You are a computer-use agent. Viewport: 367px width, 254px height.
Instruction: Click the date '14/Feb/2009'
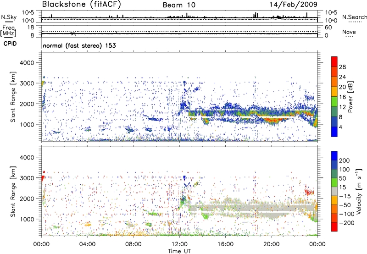pos(293,4)
